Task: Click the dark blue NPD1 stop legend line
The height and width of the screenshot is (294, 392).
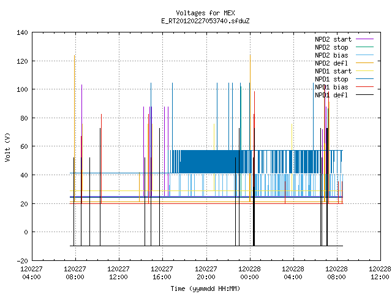Action: tap(364, 79)
